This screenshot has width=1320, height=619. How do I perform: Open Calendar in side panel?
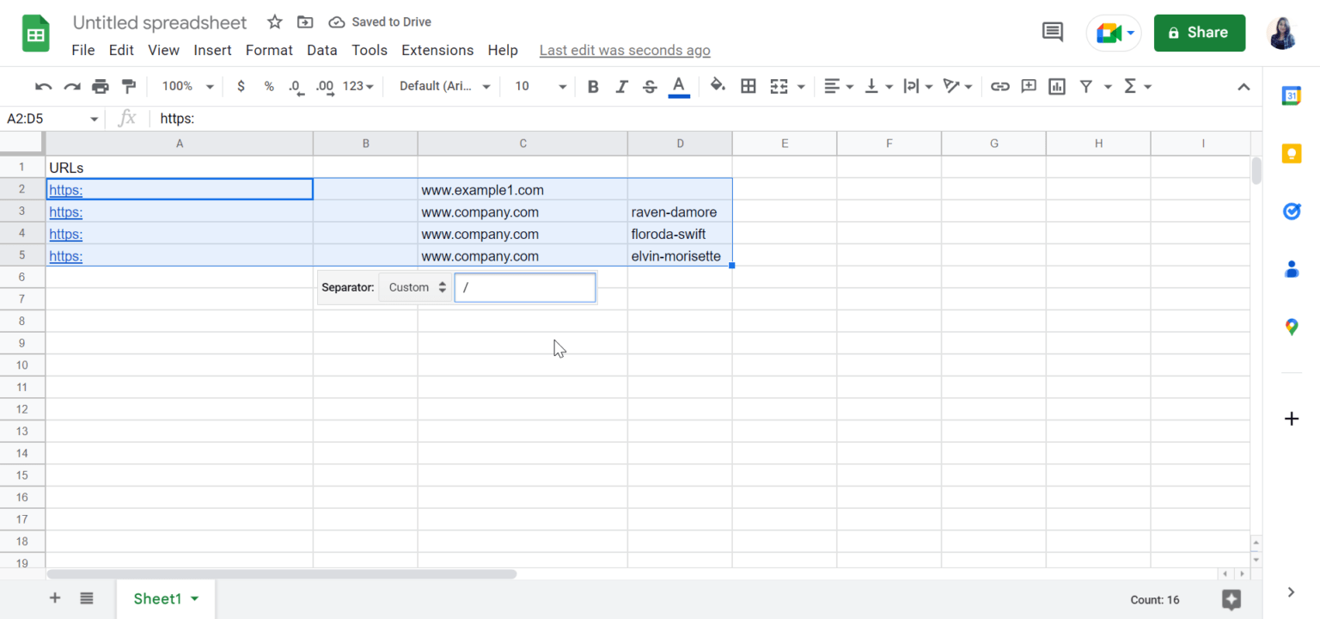point(1291,95)
